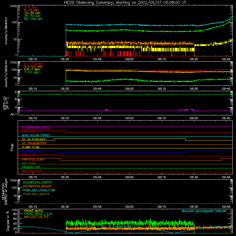236x236 pixels.
Task: Click the 05:15 tick under the Flags panel
Action: pos(33,177)
